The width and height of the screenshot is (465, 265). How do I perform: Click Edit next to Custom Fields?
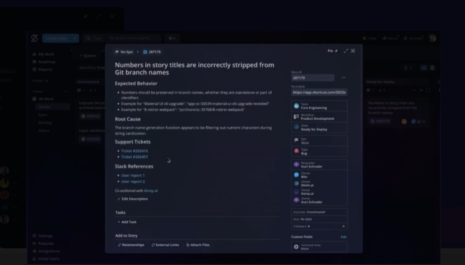coord(343,237)
